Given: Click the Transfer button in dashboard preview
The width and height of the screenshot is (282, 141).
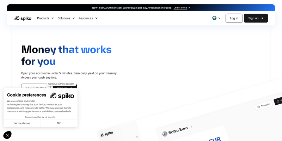Looking at the screenshot, I should click(263, 105).
